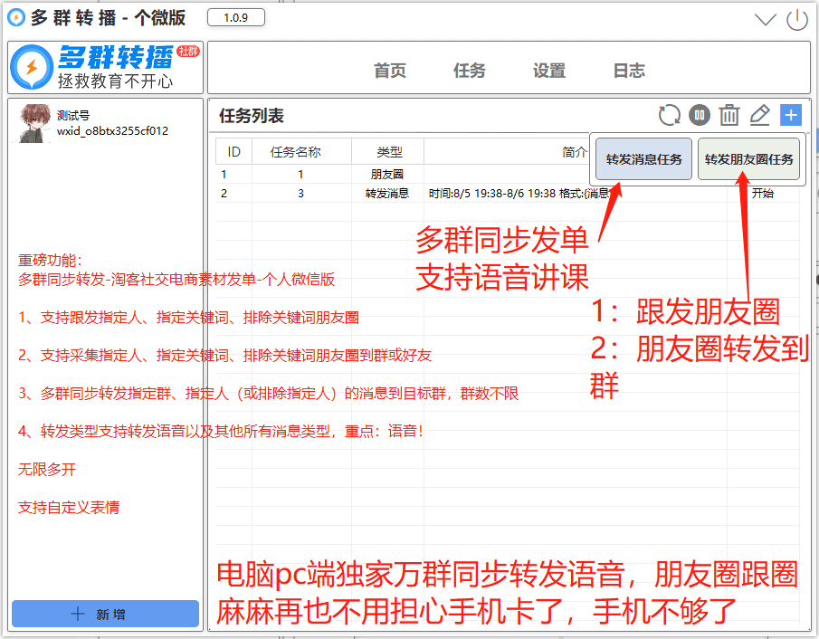The image size is (819, 639).
Task: Click the 新增 button at bottom left
Action: [106, 614]
